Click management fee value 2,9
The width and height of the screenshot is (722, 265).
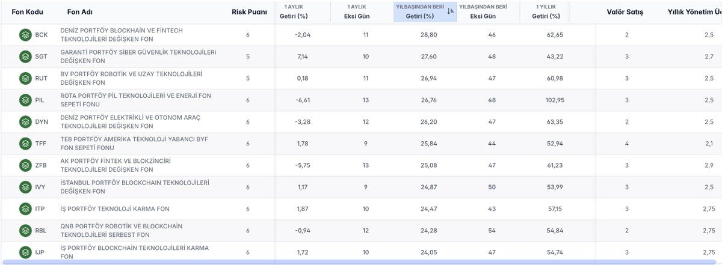709,165
